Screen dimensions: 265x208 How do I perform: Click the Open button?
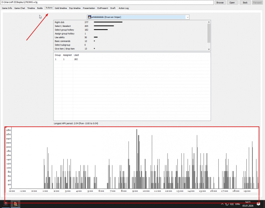coord(232,2)
